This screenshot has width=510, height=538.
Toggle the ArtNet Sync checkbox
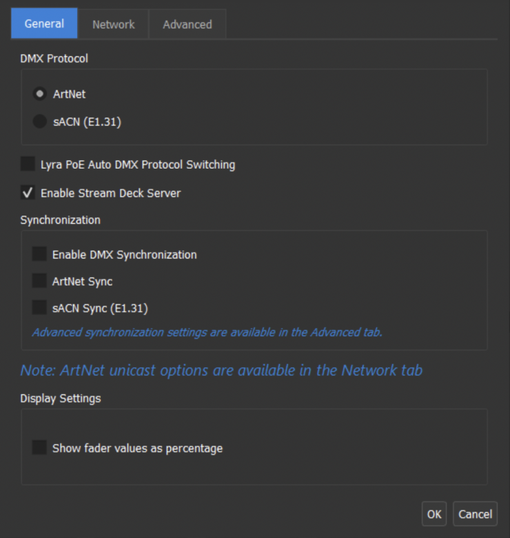(x=39, y=281)
